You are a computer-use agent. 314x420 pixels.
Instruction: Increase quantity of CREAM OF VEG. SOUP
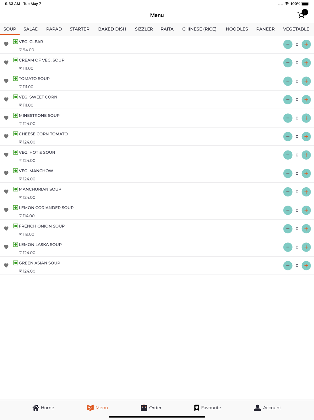(306, 63)
